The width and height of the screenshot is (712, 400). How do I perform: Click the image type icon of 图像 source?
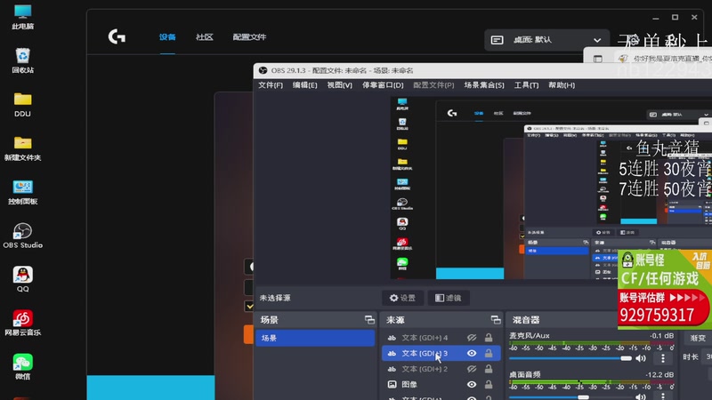[392, 384]
